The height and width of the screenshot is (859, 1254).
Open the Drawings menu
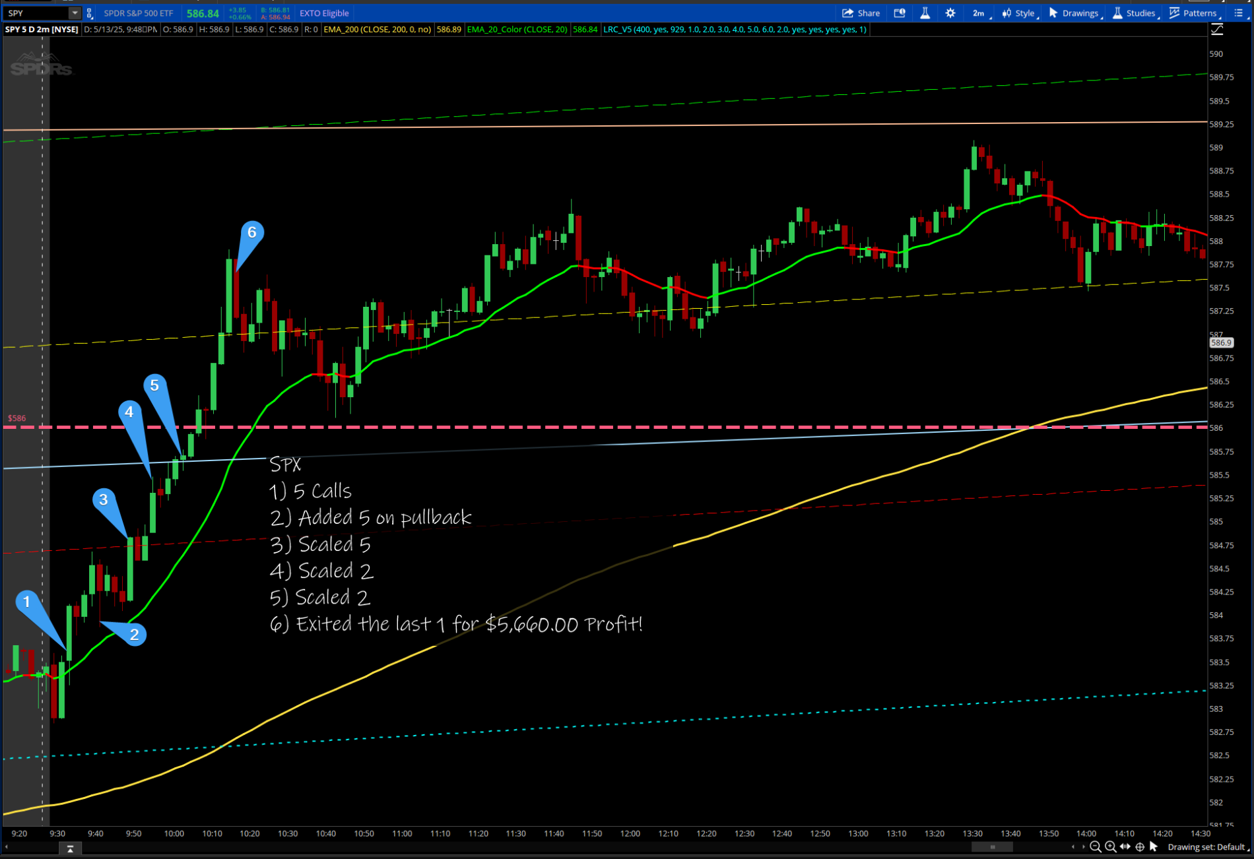[1074, 13]
